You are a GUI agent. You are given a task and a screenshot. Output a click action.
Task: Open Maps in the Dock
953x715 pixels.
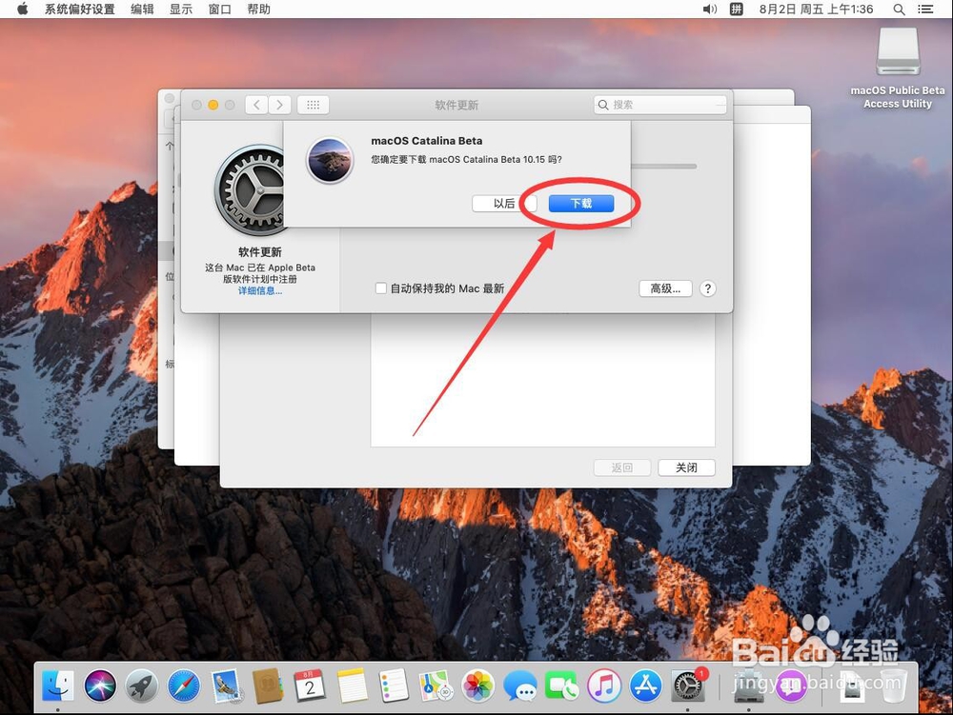click(436, 686)
